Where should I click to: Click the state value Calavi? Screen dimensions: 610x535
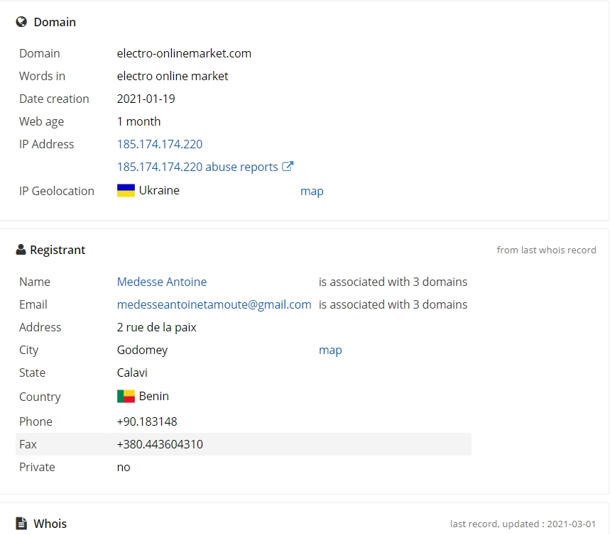coord(132,373)
